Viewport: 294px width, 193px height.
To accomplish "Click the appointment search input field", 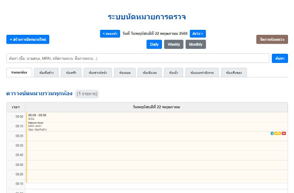I will (138, 58).
